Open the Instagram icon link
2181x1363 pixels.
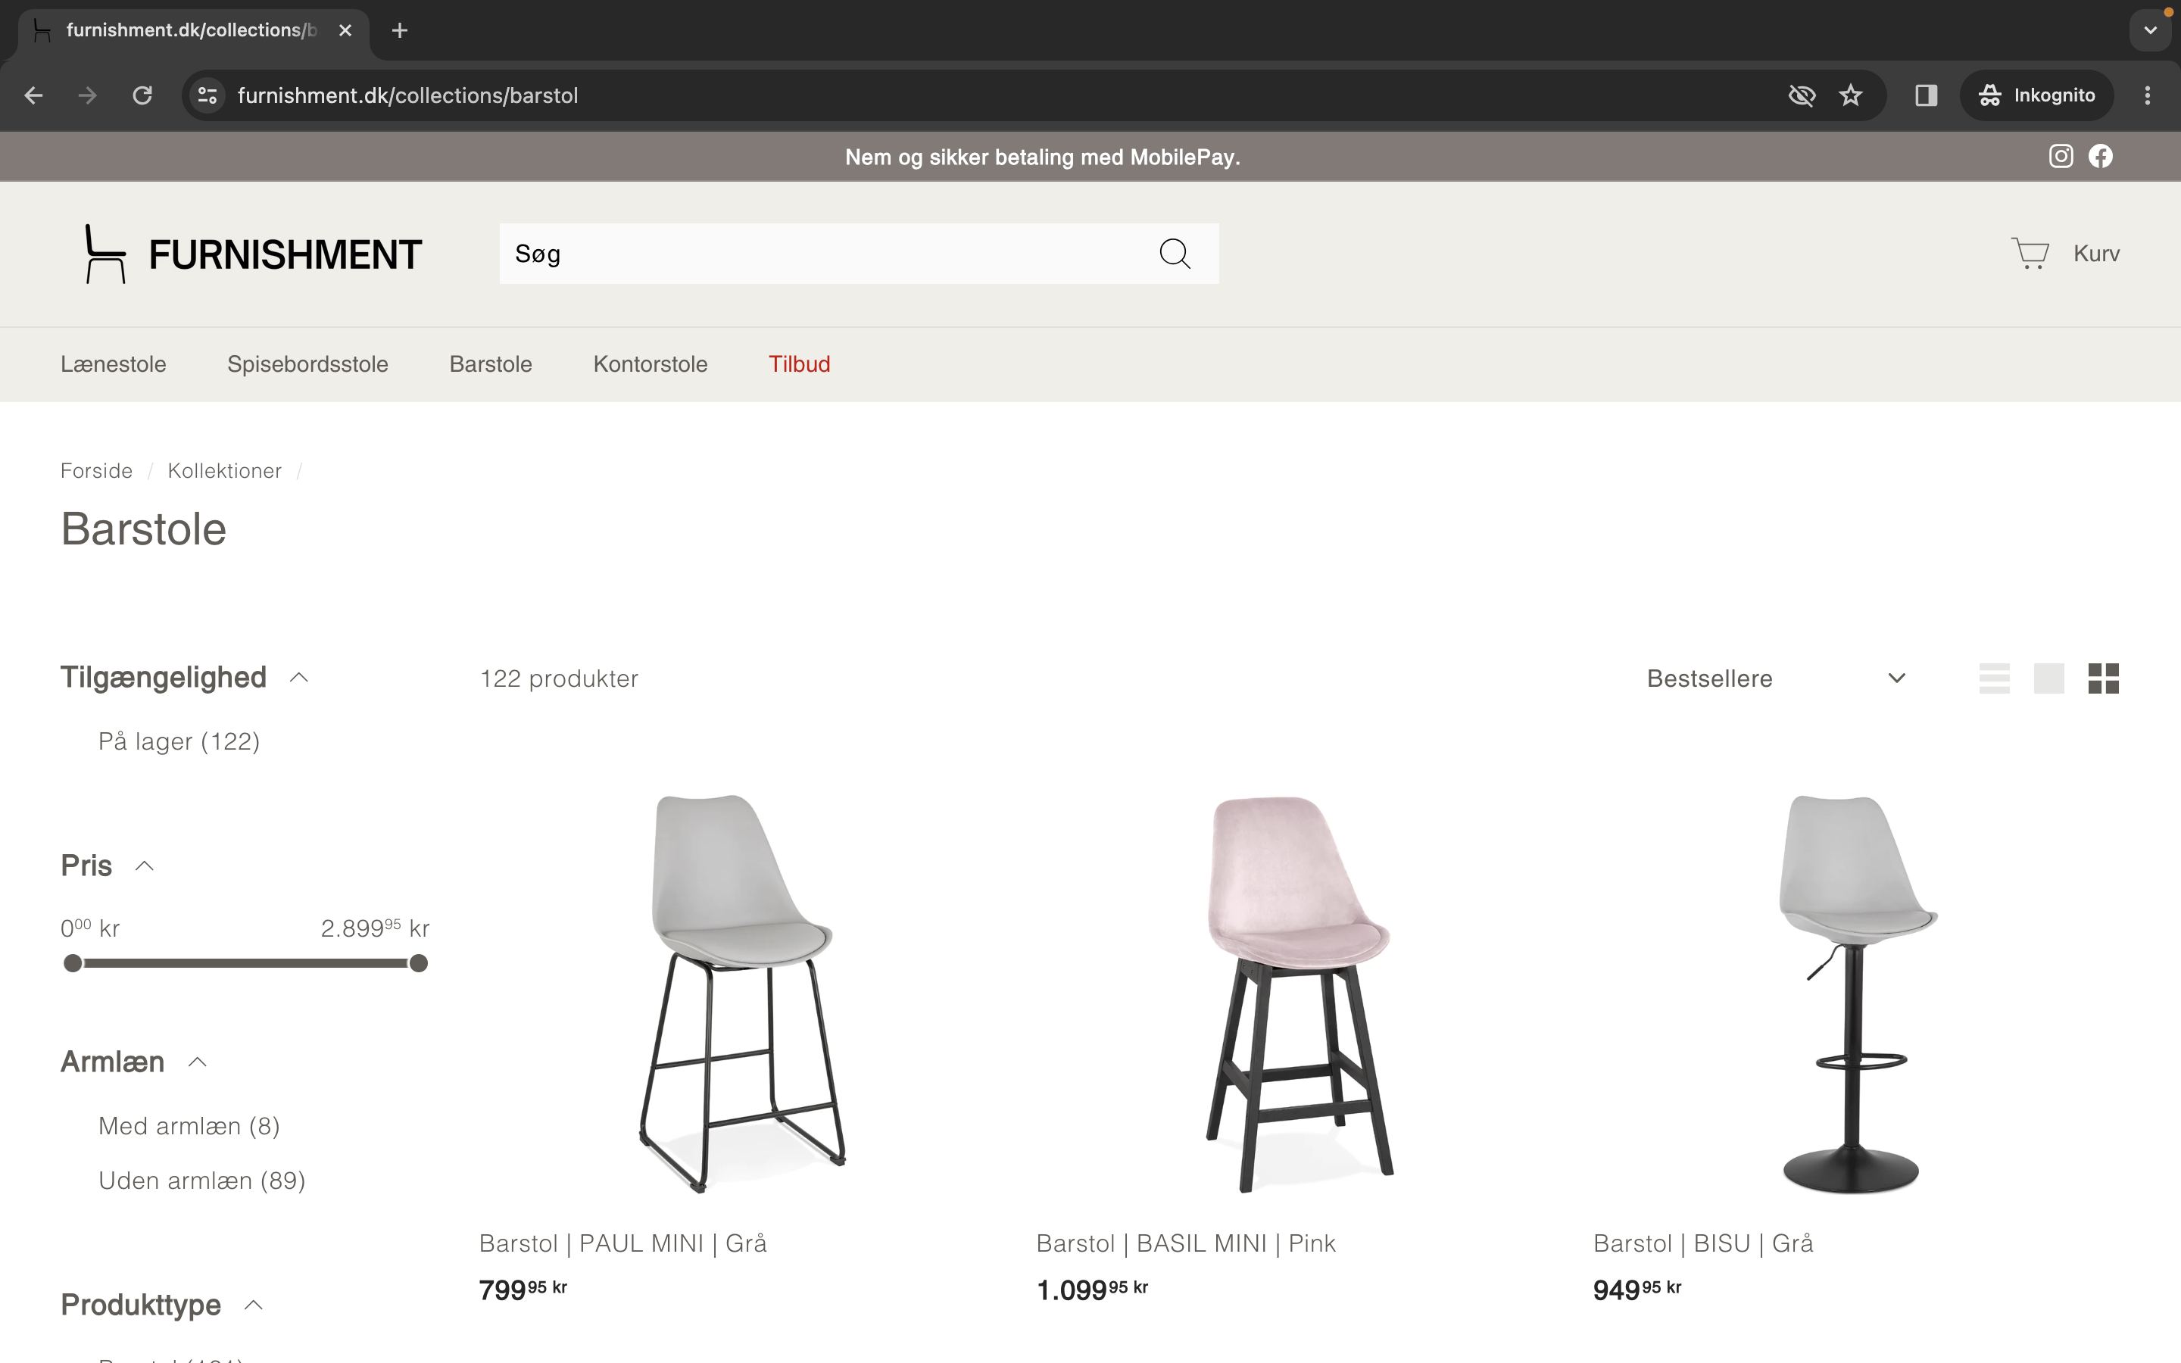[x=2061, y=156]
